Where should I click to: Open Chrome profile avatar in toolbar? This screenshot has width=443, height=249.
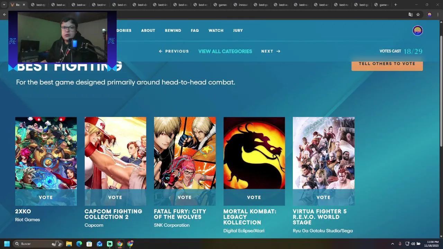point(430,15)
